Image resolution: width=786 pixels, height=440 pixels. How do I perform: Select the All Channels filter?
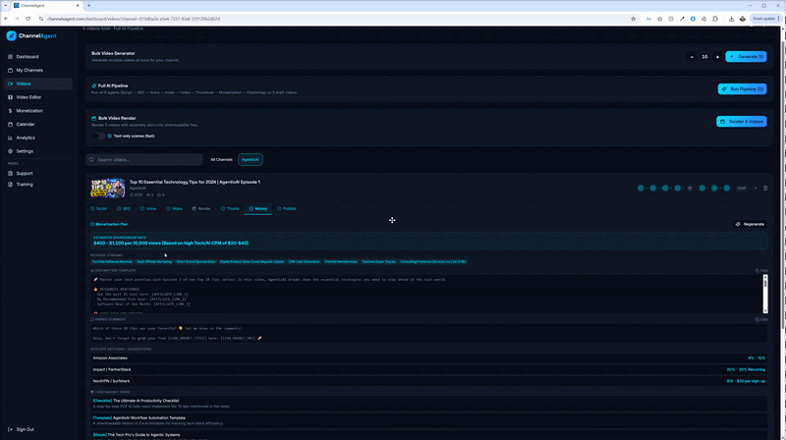(221, 159)
